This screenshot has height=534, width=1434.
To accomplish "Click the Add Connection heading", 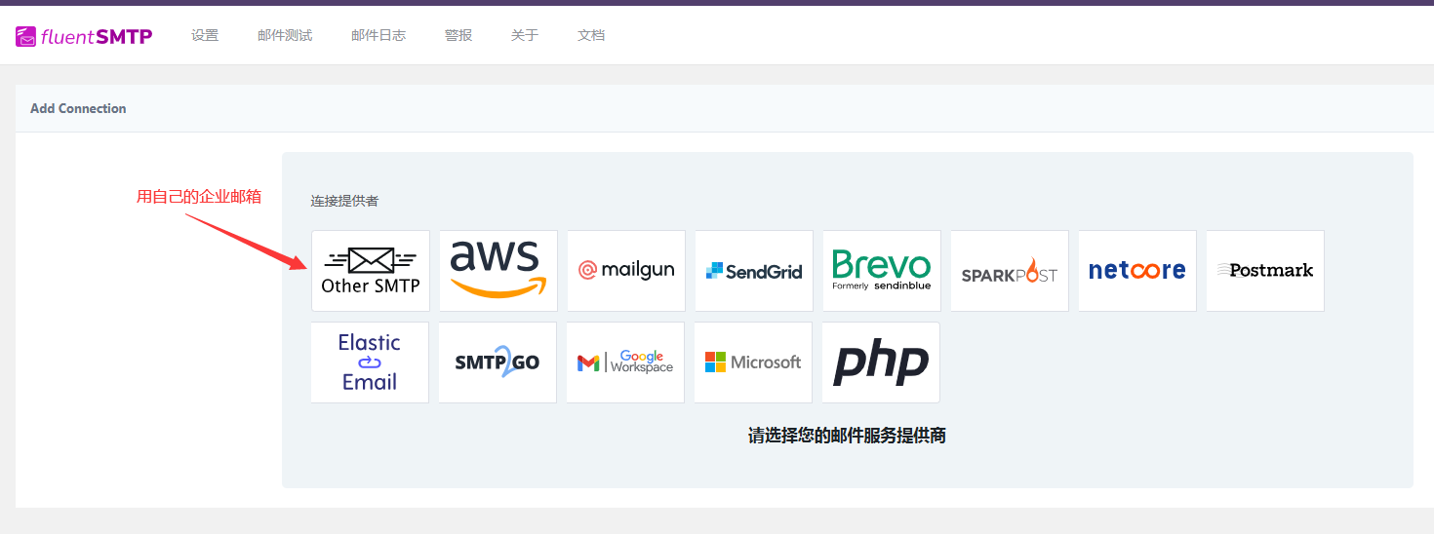I will click(x=78, y=108).
